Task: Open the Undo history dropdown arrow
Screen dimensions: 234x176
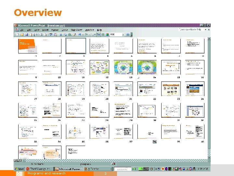Action: tap(83, 35)
